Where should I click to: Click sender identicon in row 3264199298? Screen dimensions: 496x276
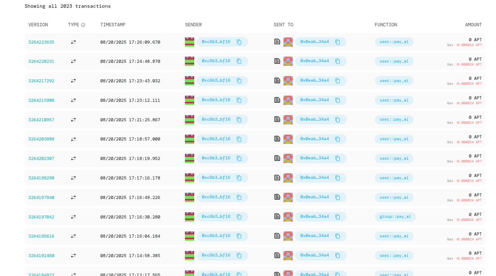click(x=189, y=177)
